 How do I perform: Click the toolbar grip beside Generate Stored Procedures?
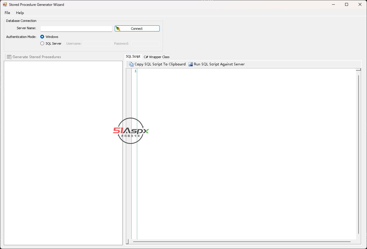coord(5,57)
